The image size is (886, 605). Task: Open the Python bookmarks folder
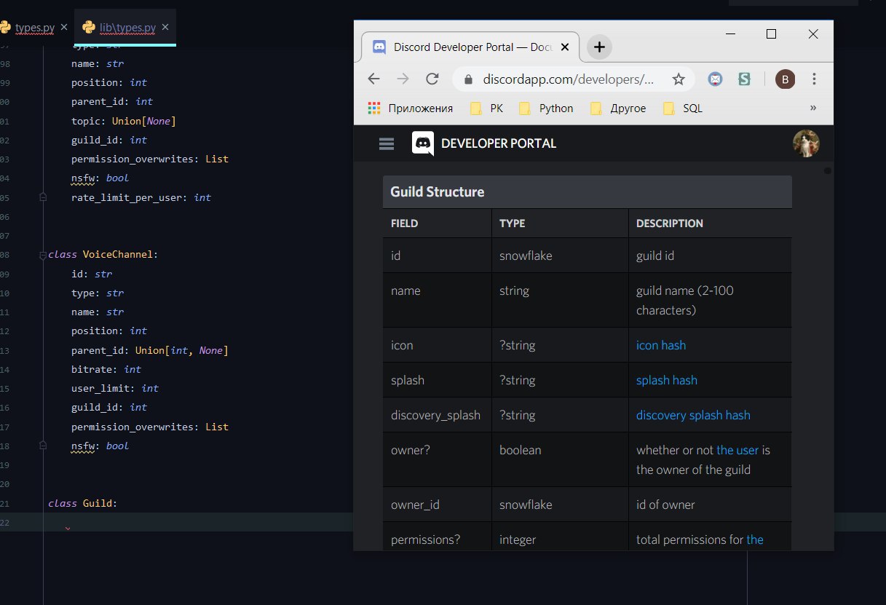(x=546, y=108)
